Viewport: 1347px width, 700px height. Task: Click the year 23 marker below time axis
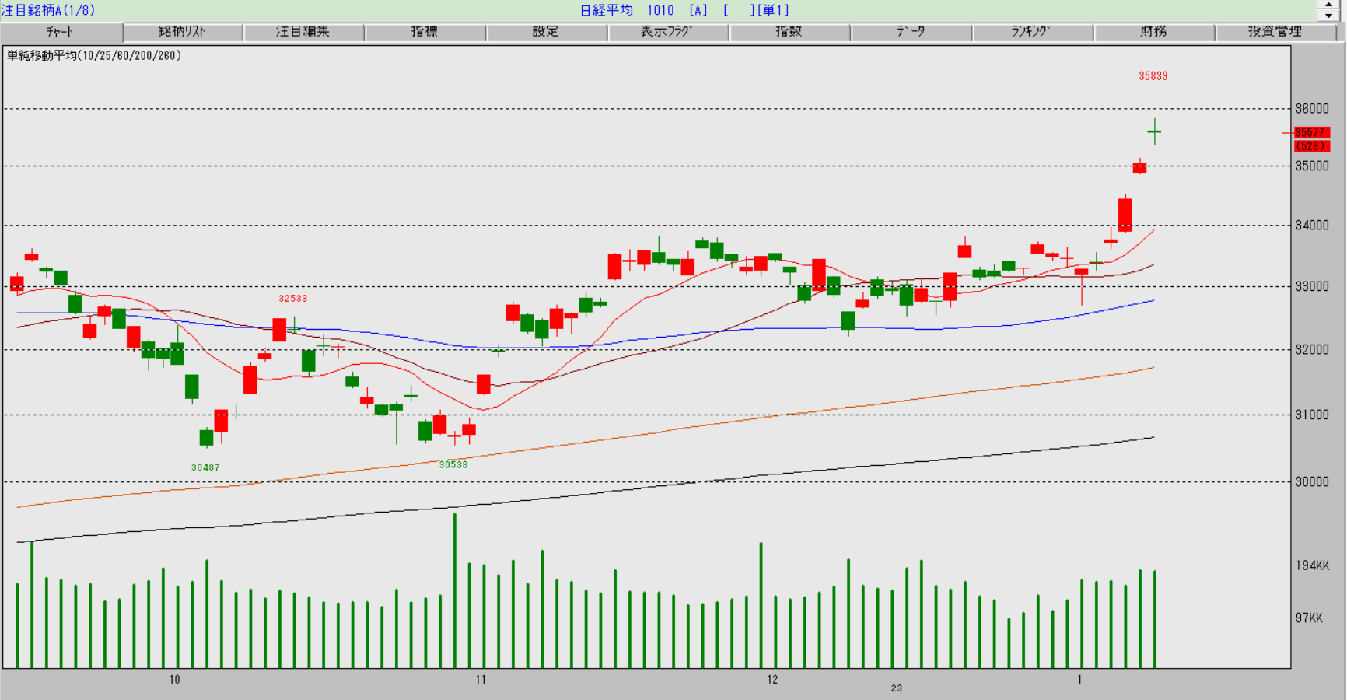coord(897,688)
